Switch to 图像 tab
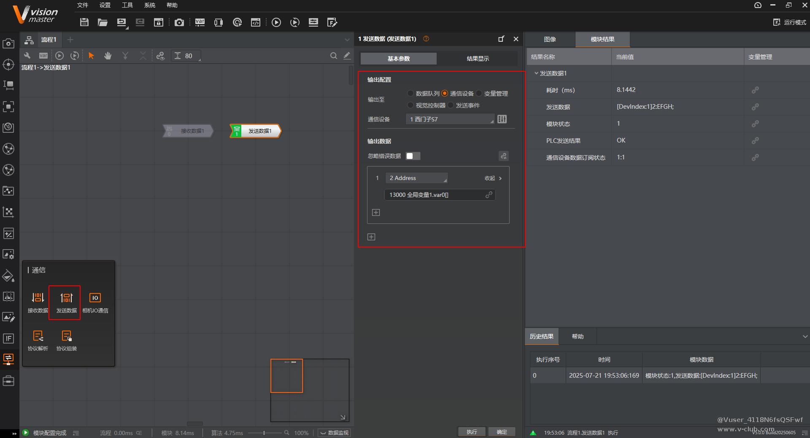The height and width of the screenshot is (438, 810). [x=550, y=39]
